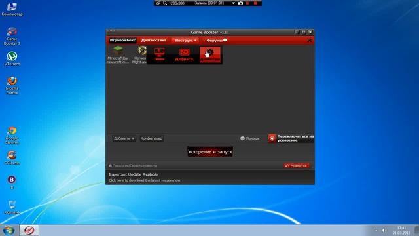419x236 pixels.
Task: Open the volume speaker tray icon
Action: coord(384,230)
